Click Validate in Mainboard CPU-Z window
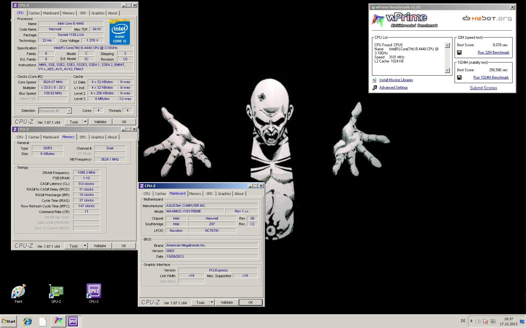526x328 pixels. coord(227,302)
